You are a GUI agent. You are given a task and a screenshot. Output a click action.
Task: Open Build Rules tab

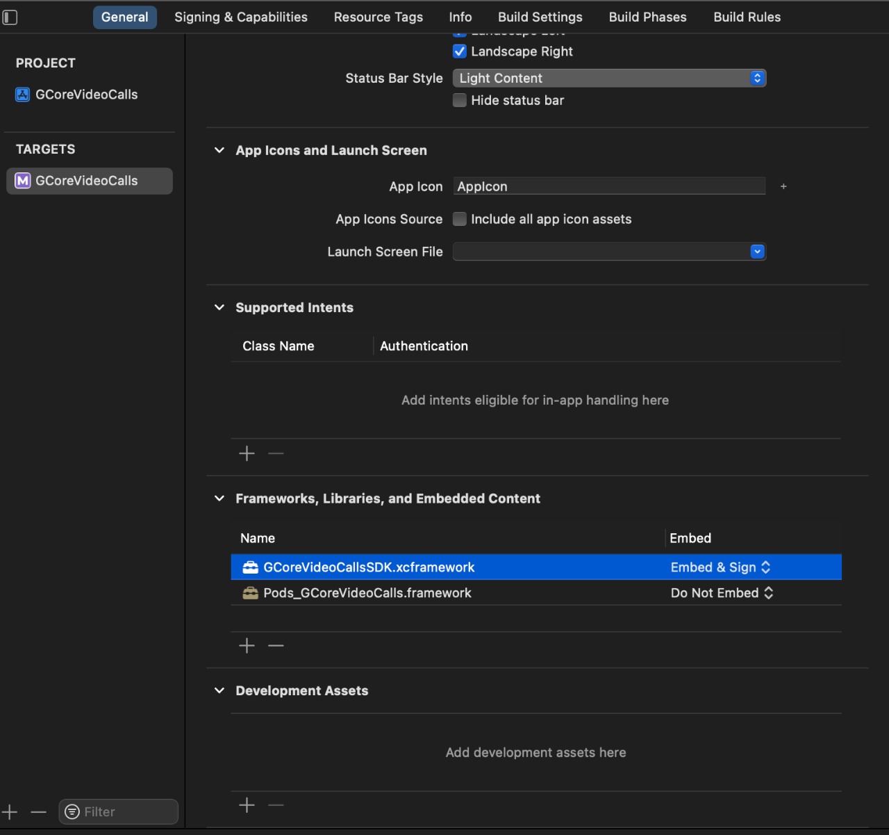pyautogui.click(x=747, y=17)
